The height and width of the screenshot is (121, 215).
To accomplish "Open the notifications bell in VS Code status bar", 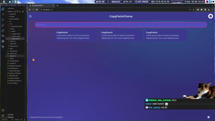I will (25, 120).
